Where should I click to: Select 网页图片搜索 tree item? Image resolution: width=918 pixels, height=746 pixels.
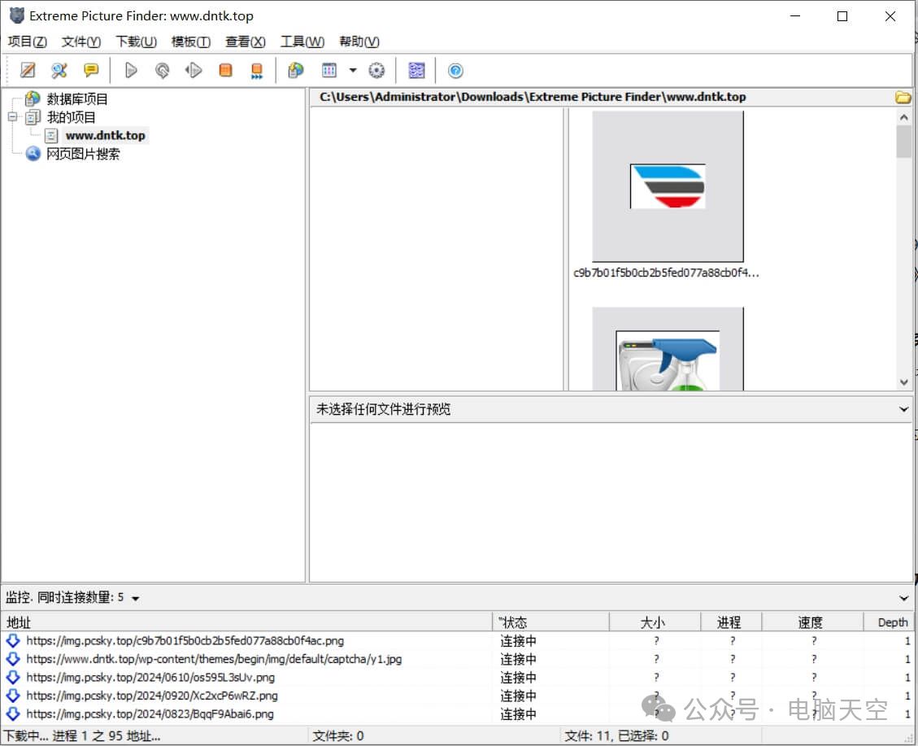click(83, 154)
